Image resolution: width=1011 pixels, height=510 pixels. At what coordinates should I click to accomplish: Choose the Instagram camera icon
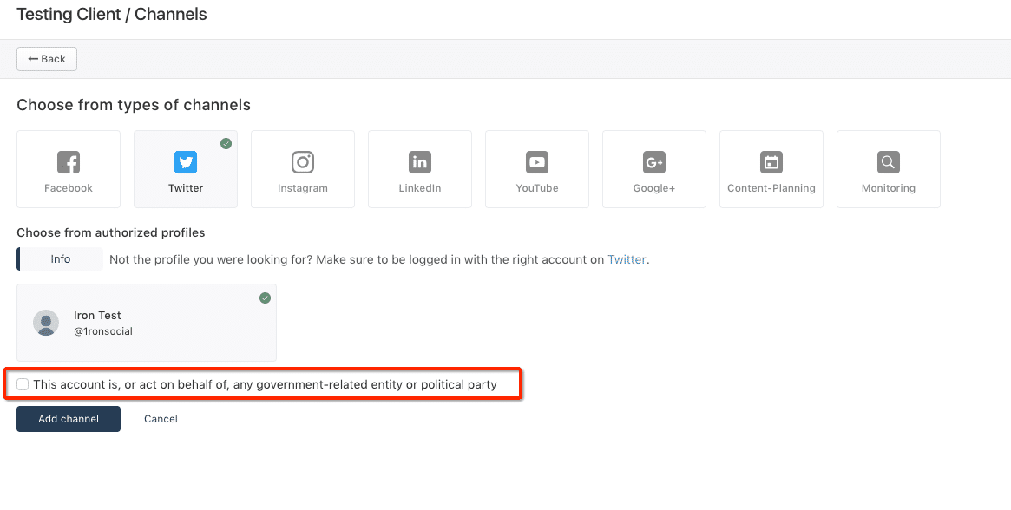(302, 162)
